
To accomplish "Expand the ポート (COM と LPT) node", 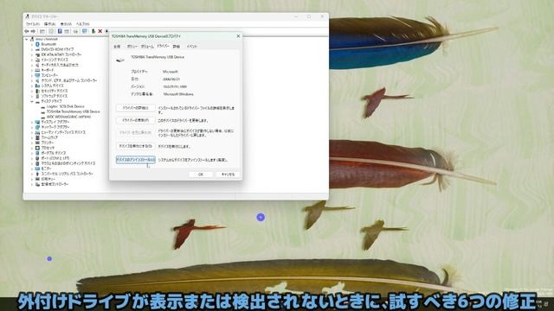I will coord(32,158).
